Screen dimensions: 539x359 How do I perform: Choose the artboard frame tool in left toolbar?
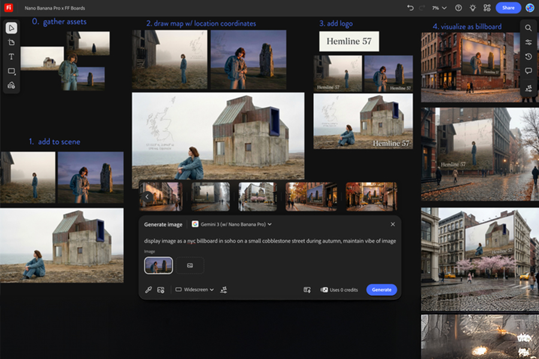[x=11, y=42]
